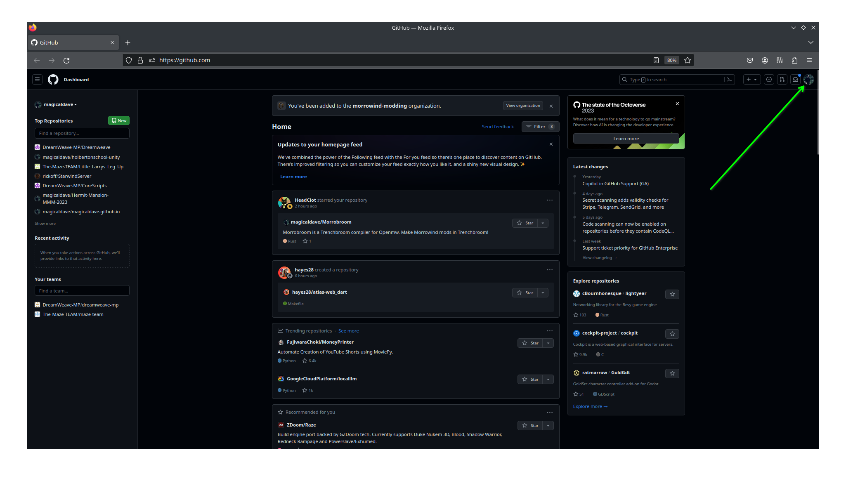Close the GitHub browser tab

click(112, 42)
